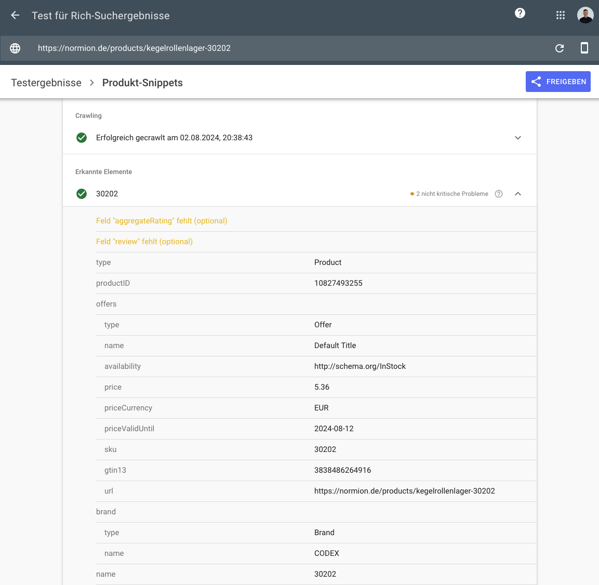
Task: Go to Testergebnisse breadcrumb
Action: pyautogui.click(x=46, y=83)
